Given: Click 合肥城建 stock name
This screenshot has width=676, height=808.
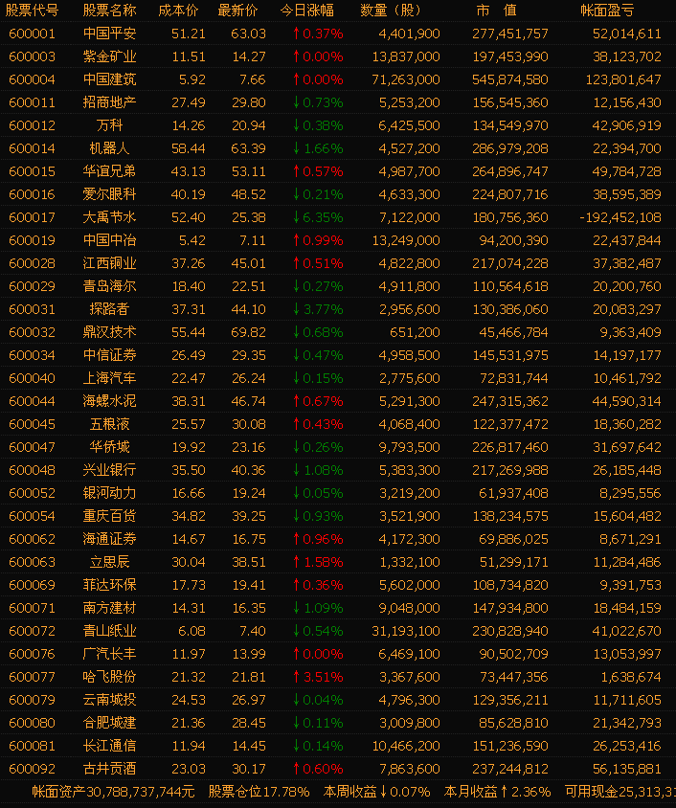Looking at the screenshot, I should tap(110, 723).
